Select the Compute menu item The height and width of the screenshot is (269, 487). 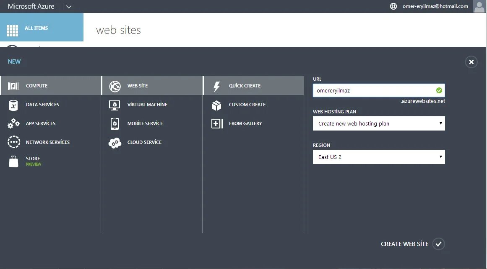pos(51,85)
